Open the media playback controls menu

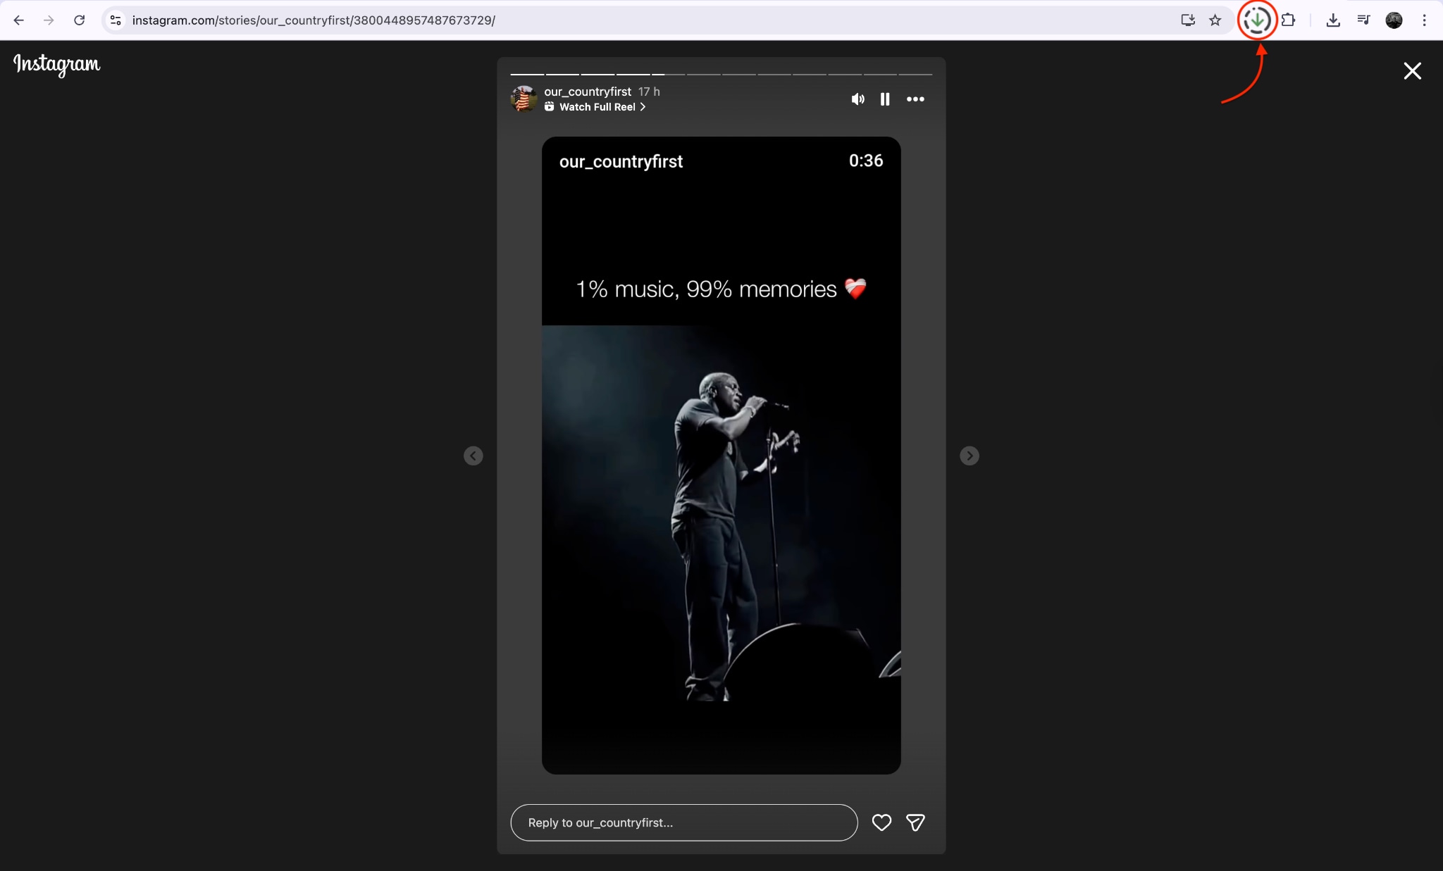(x=1363, y=20)
